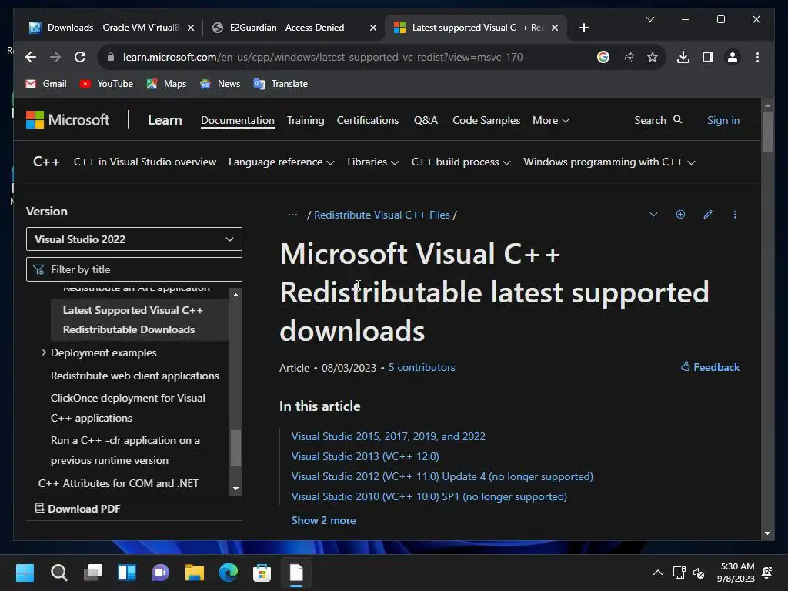This screenshot has height=591, width=788.
Task: Click the breadcrumb ellipsis icon
Action: coord(292,215)
